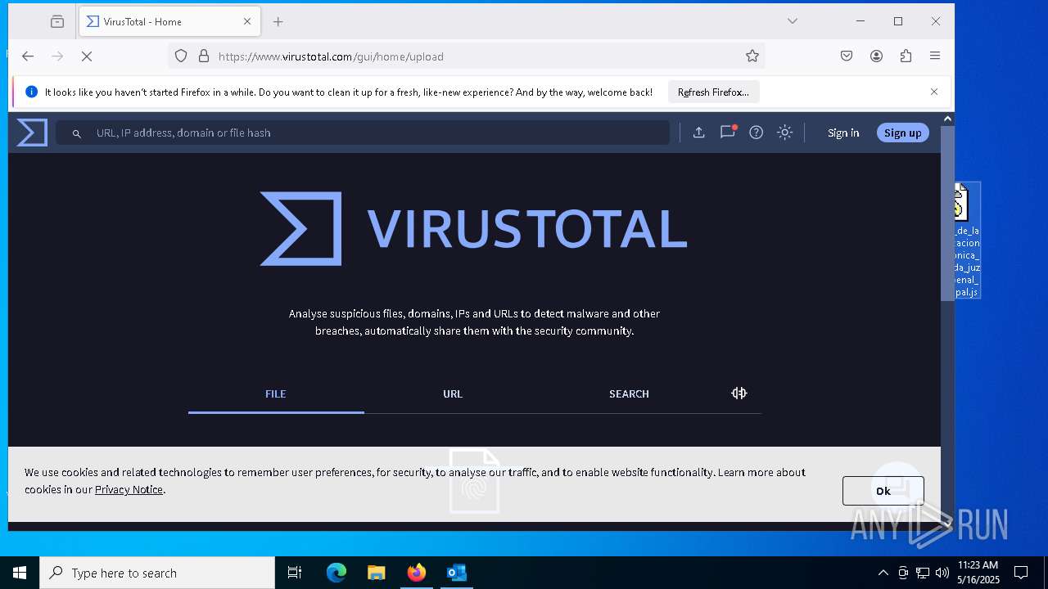The image size is (1048, 589).
Task: Open the Action Center notifications icon
Action: pyautogui.click(x=1021, y=573)
